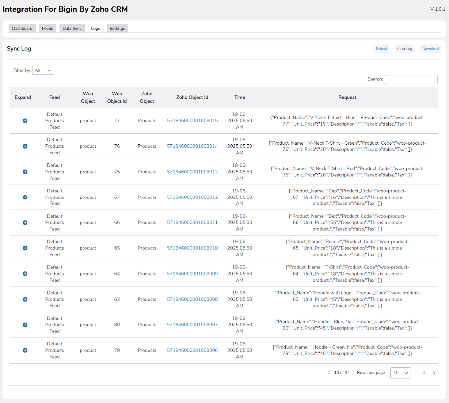Expand the log row for Woo object 77

point(25,121)
